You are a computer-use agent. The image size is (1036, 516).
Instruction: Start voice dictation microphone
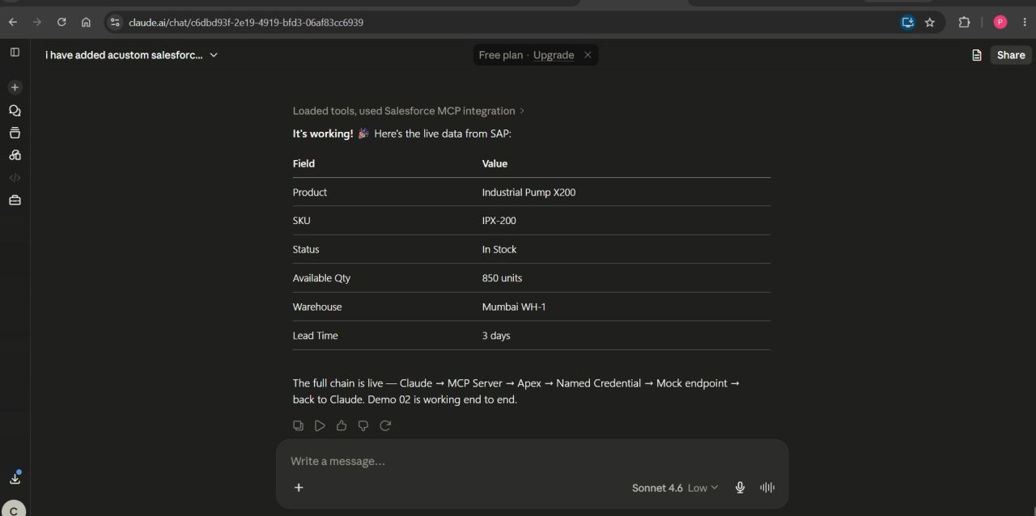pyautogui.click(x=740, y=487)
